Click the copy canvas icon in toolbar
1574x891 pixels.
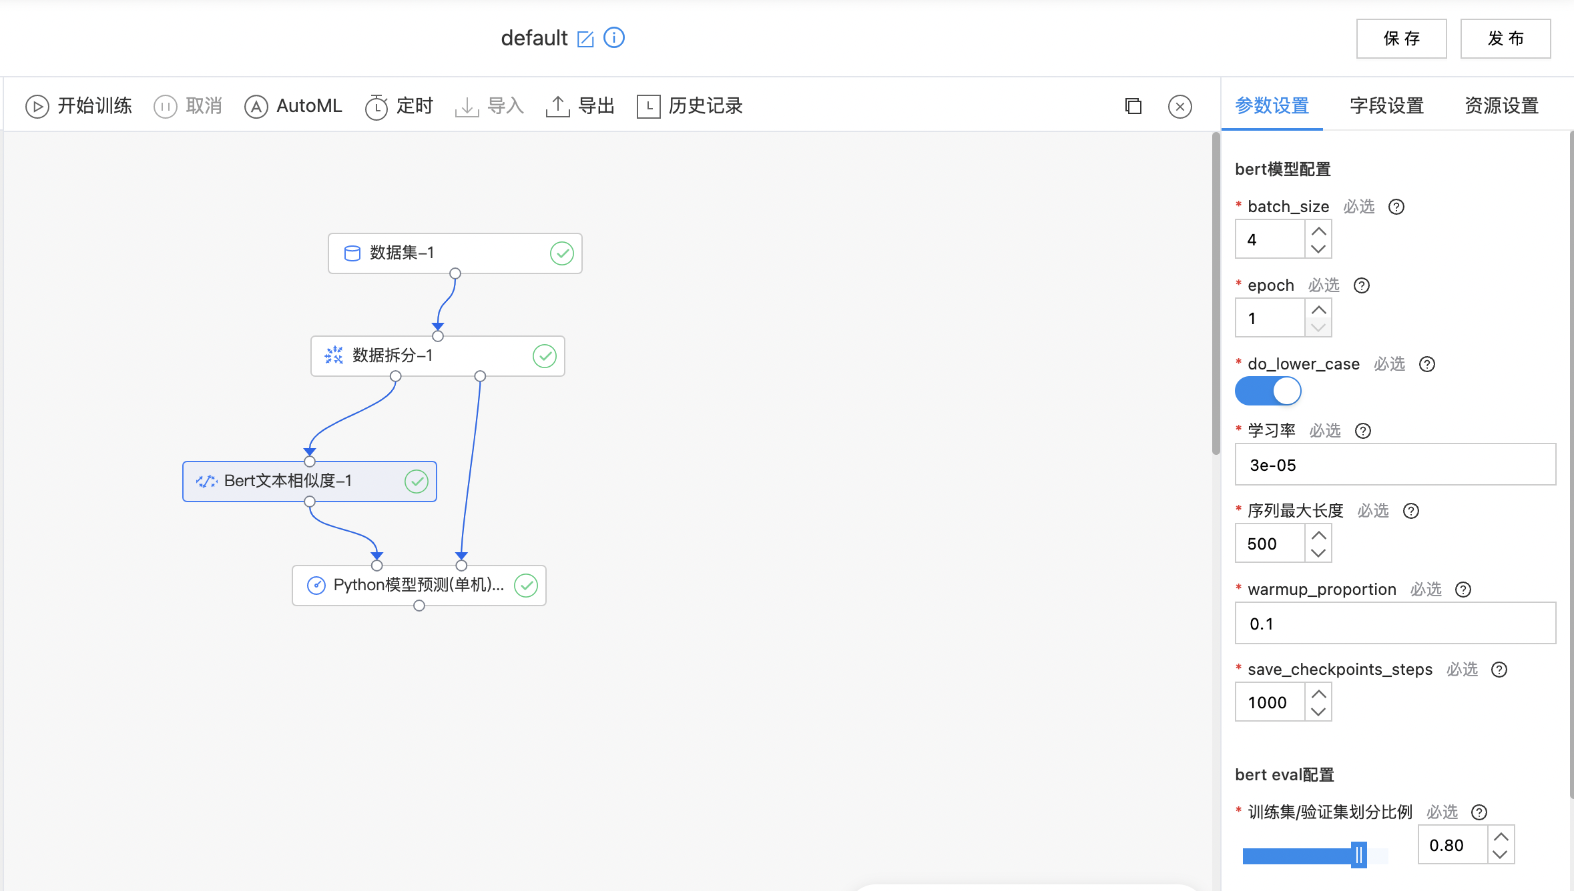click(1133, 106)
